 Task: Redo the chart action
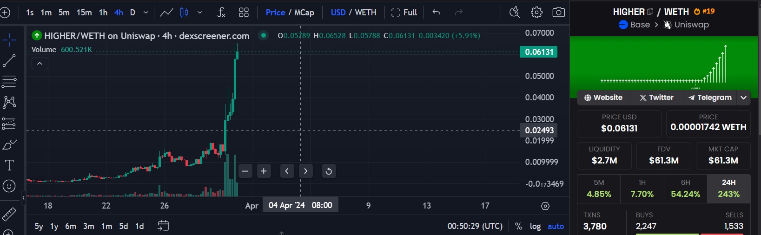[x=458, y=13]
